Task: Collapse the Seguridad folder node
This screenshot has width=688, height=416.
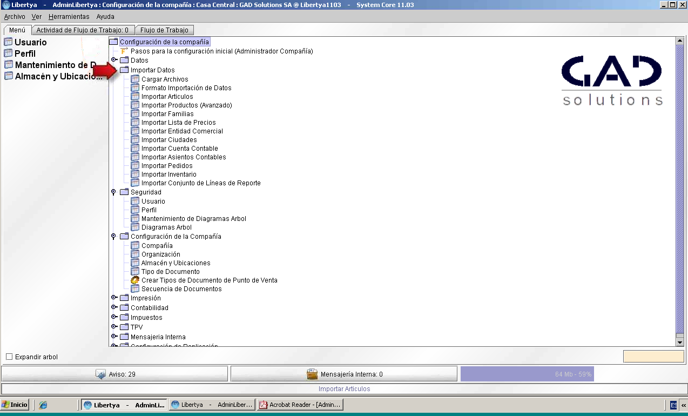Action: click(x=113, y=192)
